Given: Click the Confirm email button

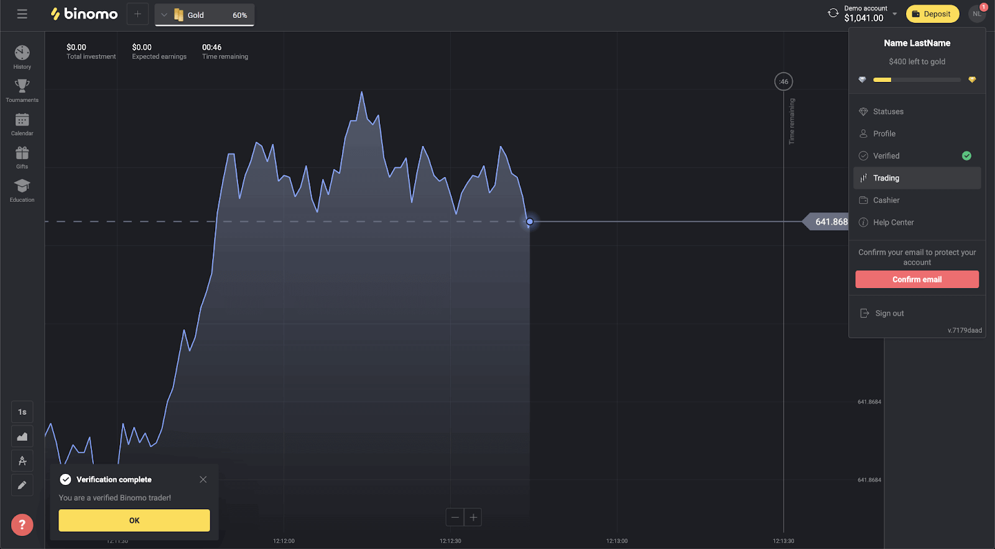Looking at the screenshot, I should (917, 279).
